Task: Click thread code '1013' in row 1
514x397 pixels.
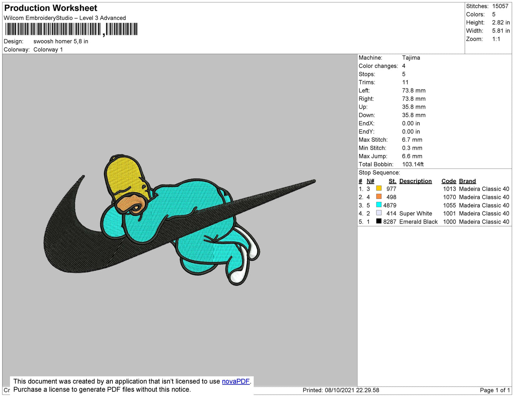Action: coord(449,189)
